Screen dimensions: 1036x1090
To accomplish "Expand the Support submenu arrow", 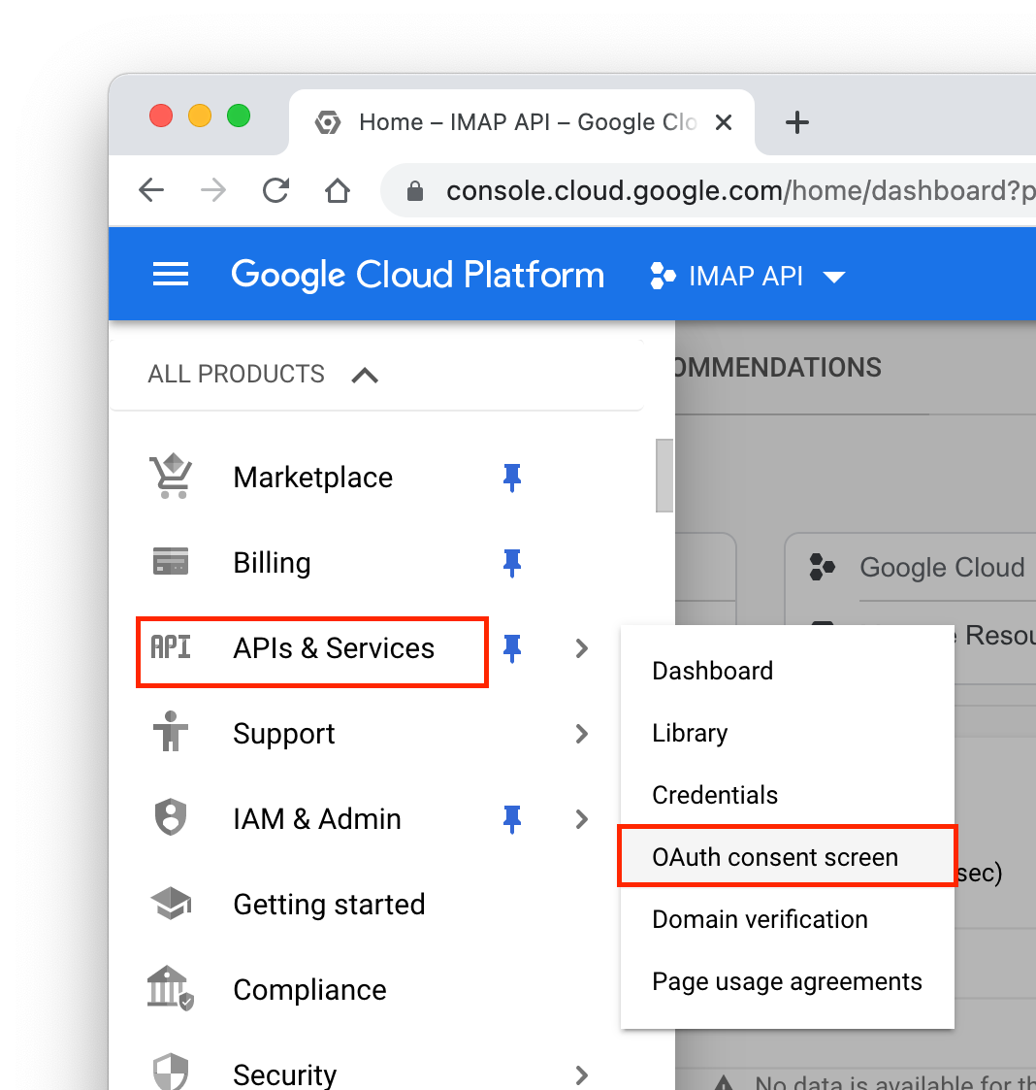I will click(582, 734).
